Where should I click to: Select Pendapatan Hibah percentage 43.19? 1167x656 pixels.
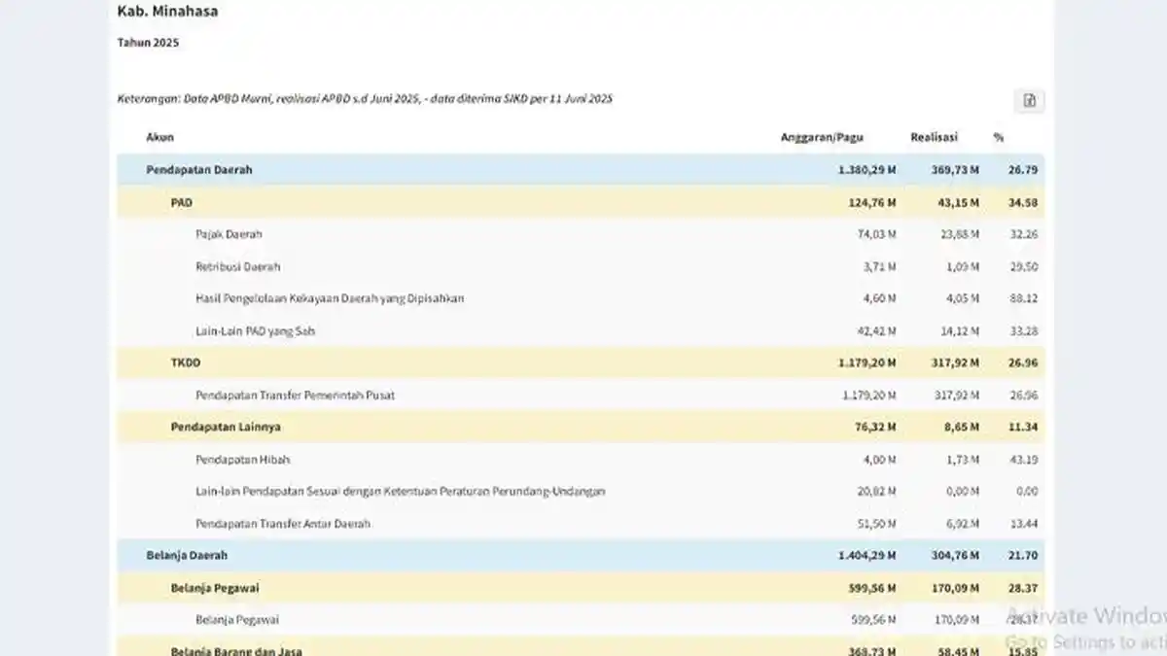1023,459
